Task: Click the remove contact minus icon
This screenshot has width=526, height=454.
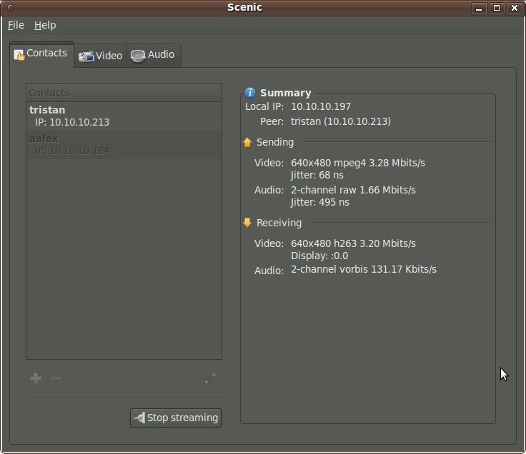Action: point(56,378)
